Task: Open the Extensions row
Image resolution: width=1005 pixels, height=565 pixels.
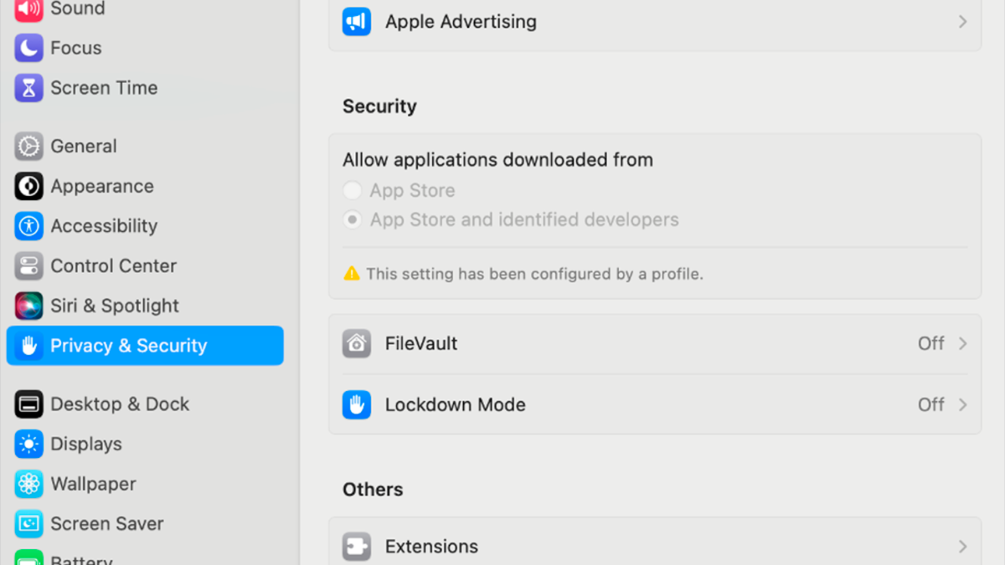Action: pyautogui.click(x=431, y=547)
